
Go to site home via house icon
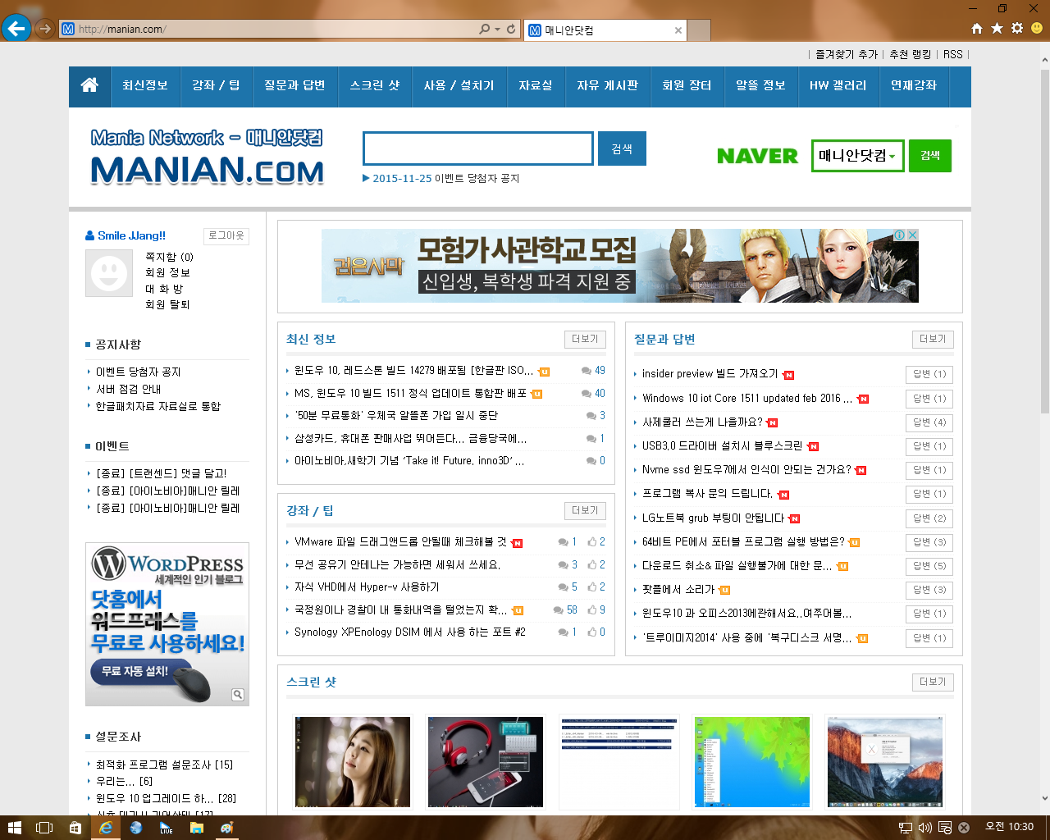tap(89, 85)
